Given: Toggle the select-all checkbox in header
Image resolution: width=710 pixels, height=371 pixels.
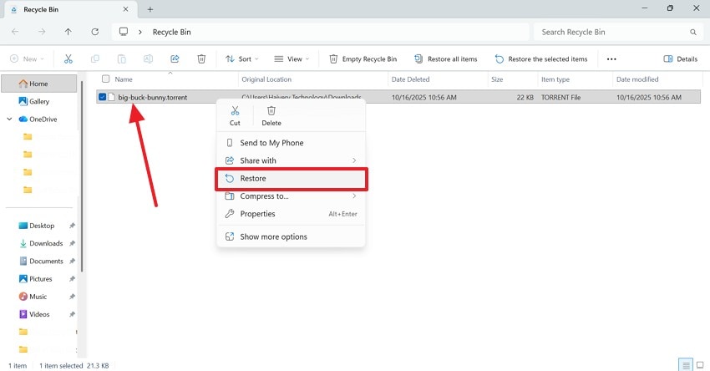Looking at the screenshot, I should coord(105,79).
